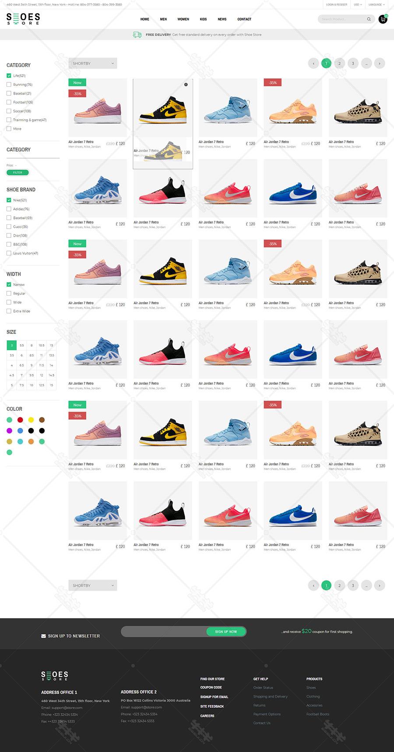This screenshot has height=752, width=394.
Task: Go to page 3 below product grid
Action: point(353,585)
